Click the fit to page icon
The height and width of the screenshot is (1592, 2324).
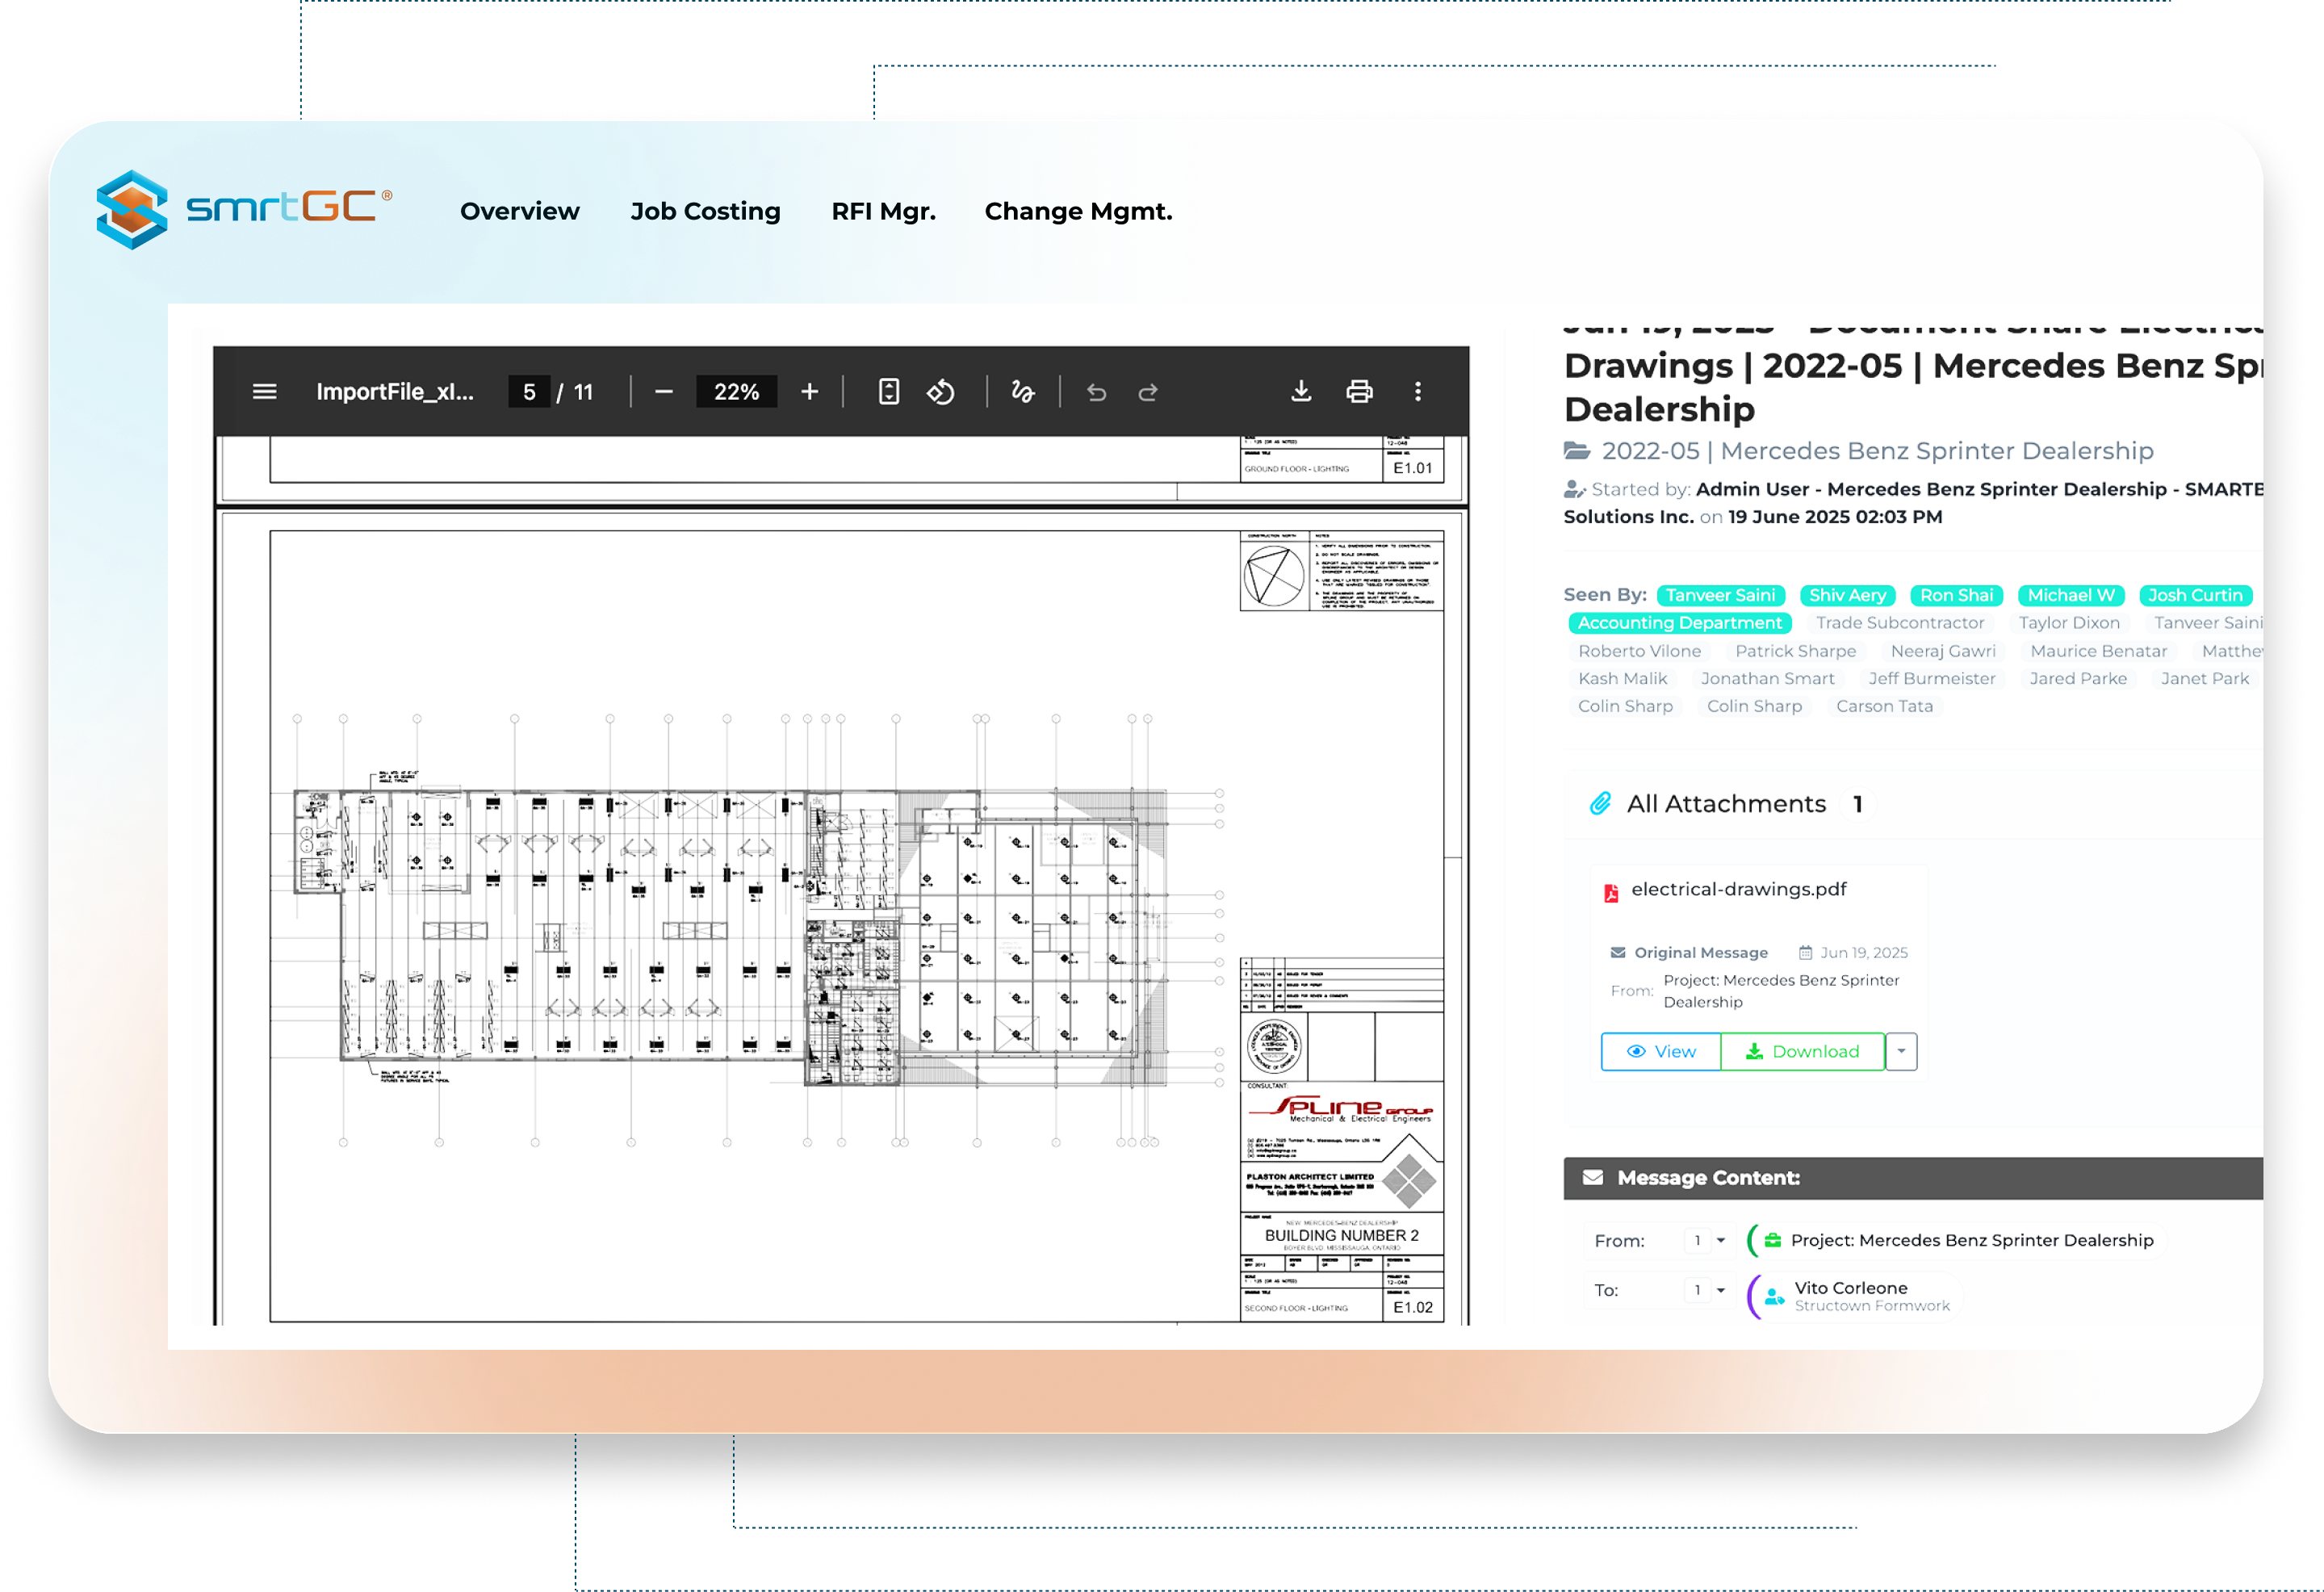point(889,392)
